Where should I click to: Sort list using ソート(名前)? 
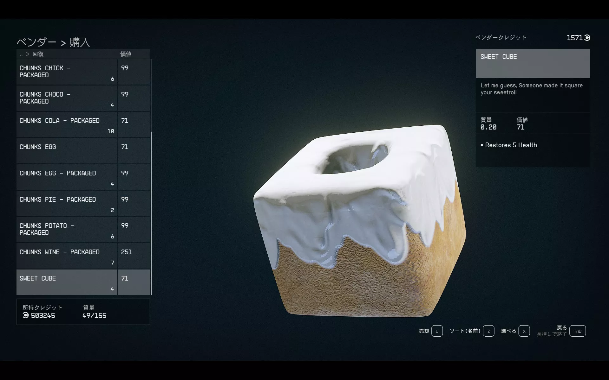[x=465, y=331]
